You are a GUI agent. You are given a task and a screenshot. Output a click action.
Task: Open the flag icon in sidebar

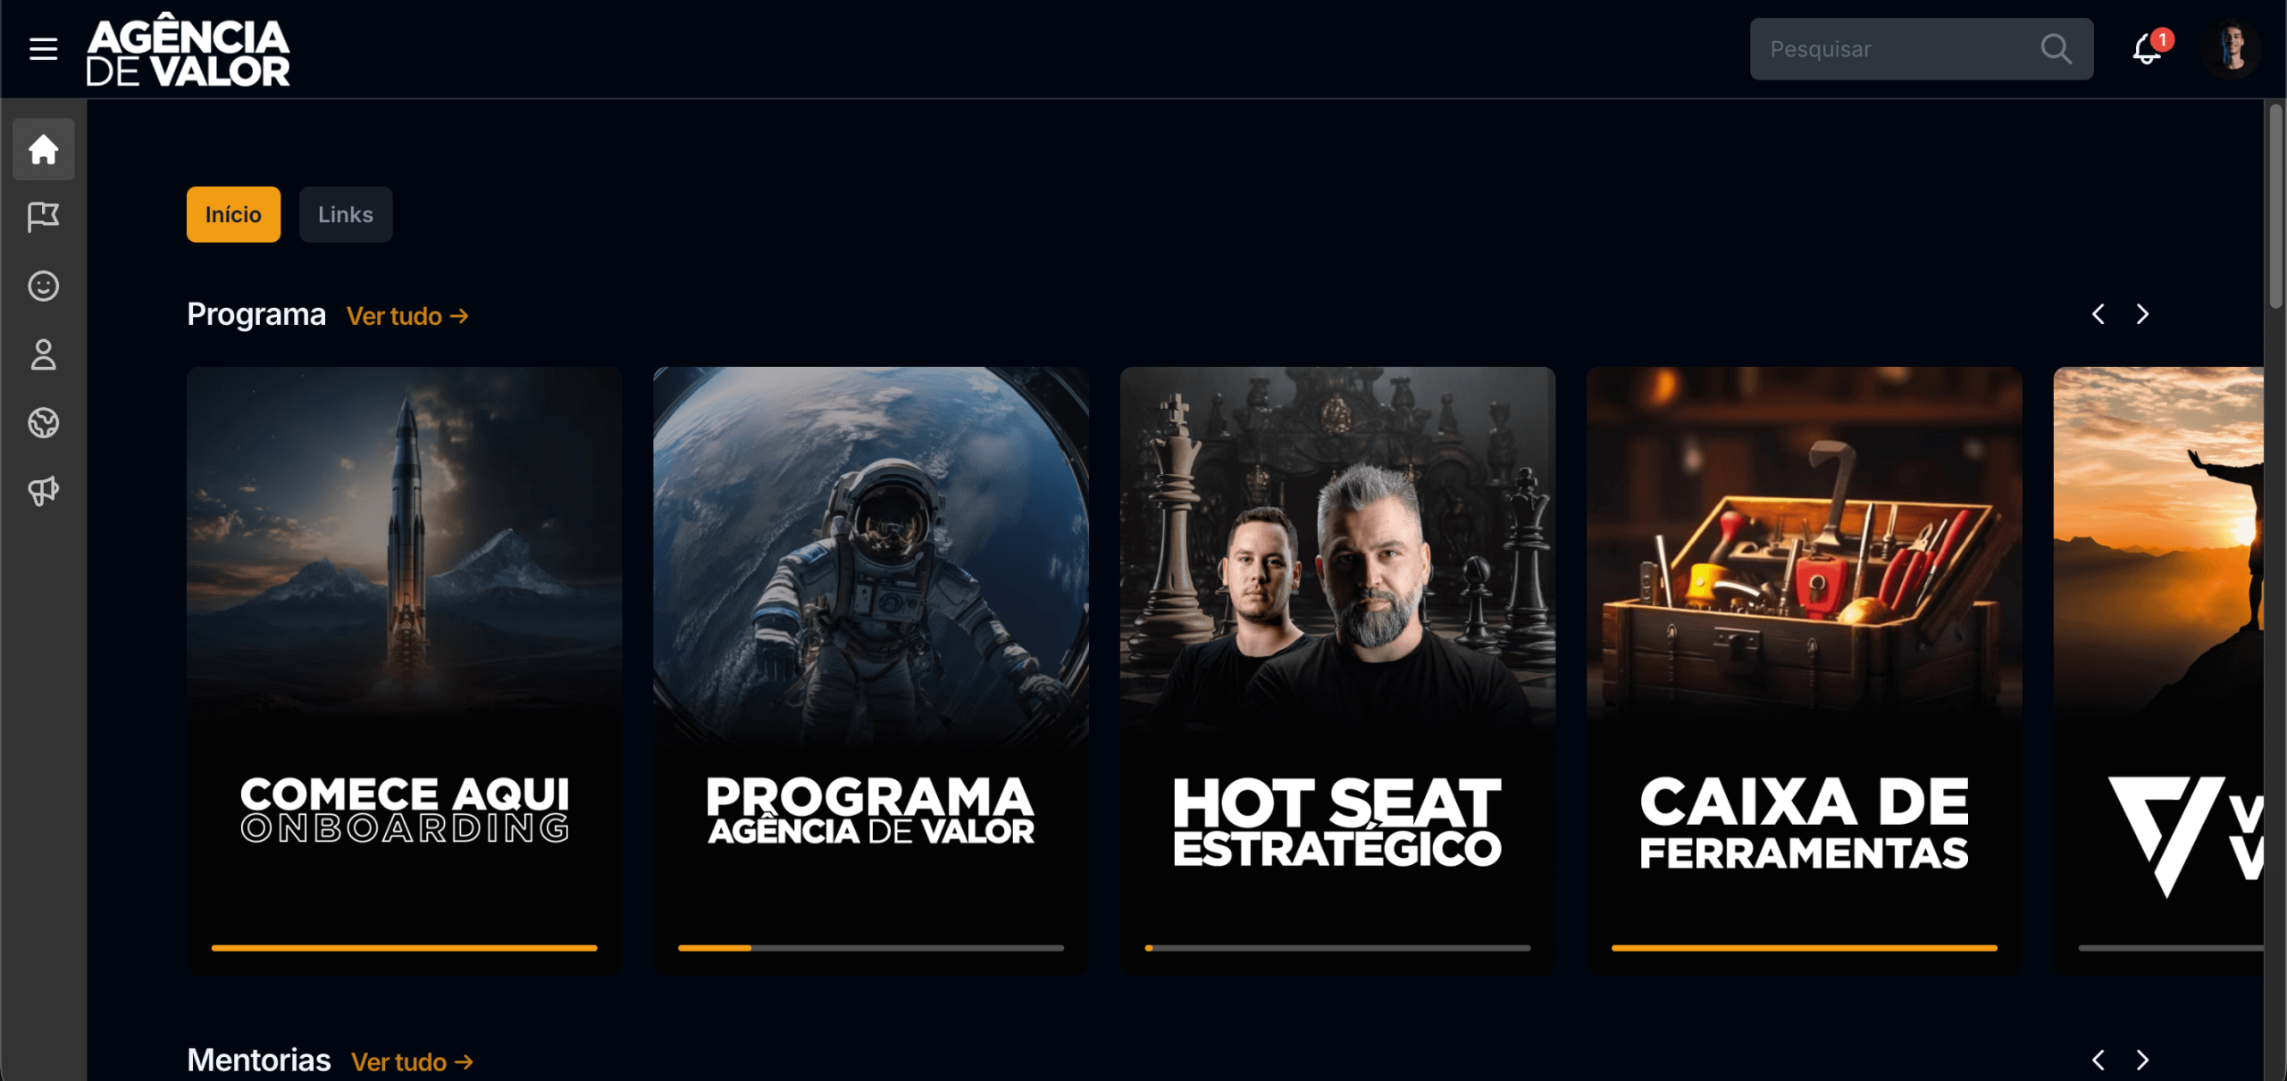pos(43,217)
